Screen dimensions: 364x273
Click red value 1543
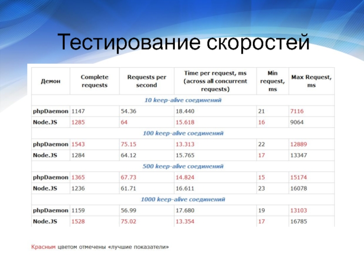pos(78,144)
